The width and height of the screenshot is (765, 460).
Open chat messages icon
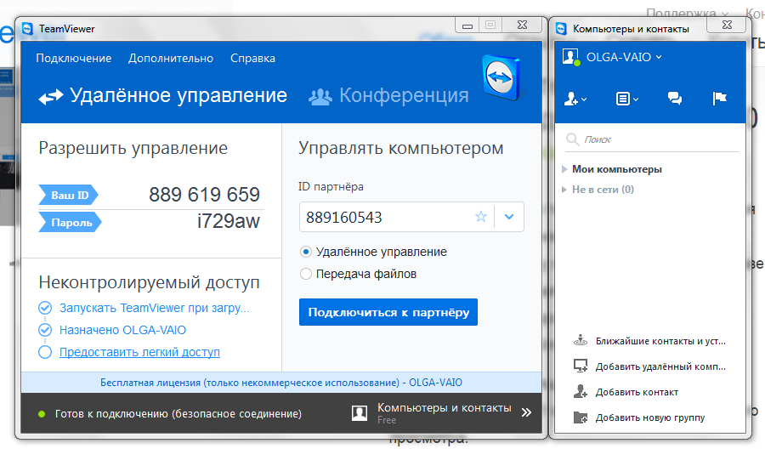click(675, 99)
